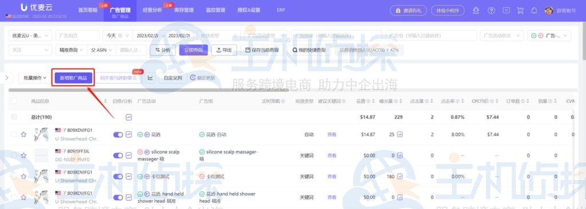Screen dimensions: 586x209
Task: Open the 今天 date preset dropdown
Action: click(117, 35)
